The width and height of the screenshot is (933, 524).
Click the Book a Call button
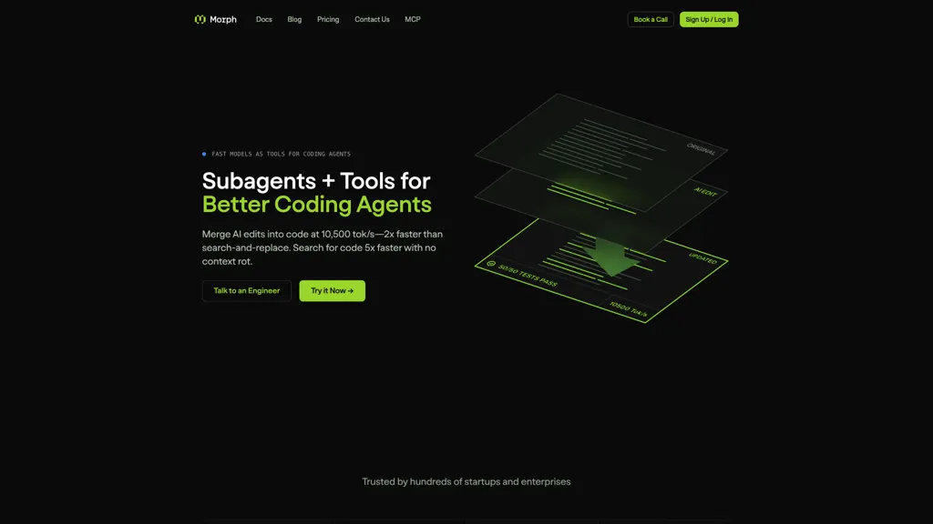click(650, 19)
